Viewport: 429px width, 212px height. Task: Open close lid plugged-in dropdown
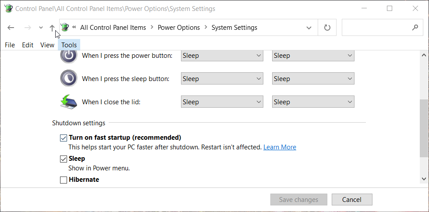[313, 102]
